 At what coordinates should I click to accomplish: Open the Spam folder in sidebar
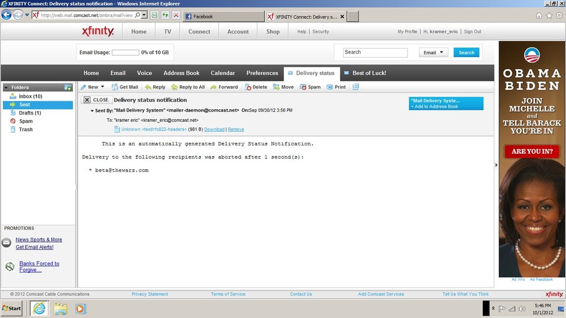point(25,121)
